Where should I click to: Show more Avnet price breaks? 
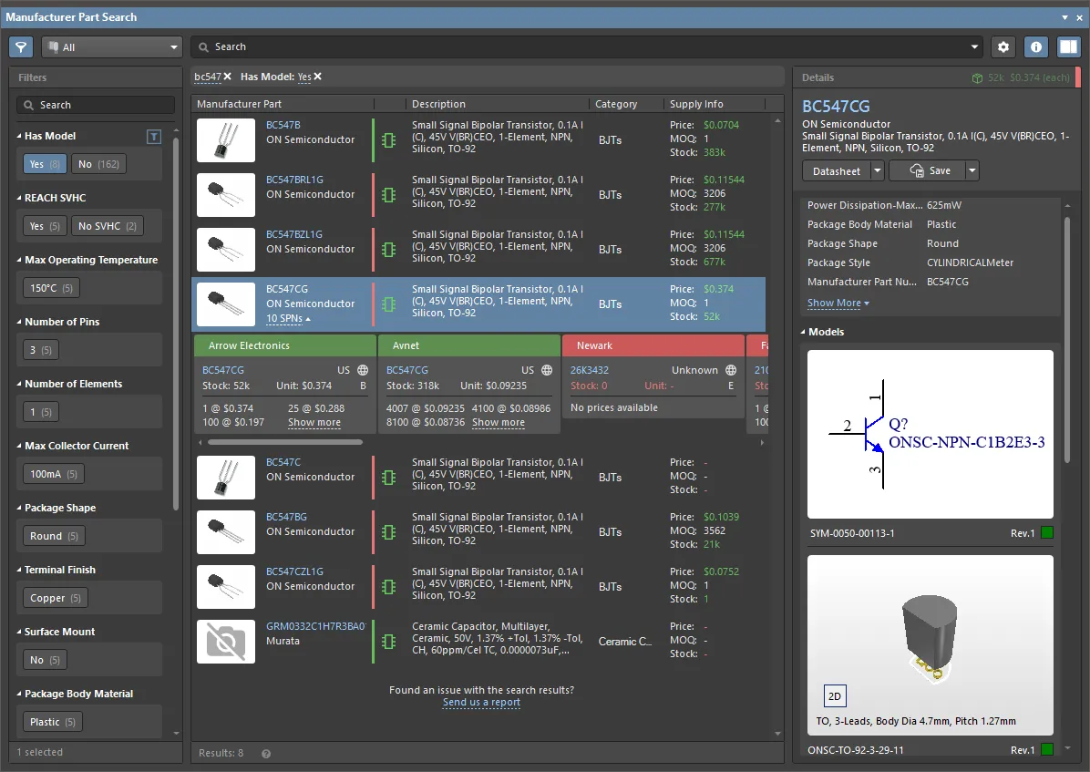pos(499,423)
